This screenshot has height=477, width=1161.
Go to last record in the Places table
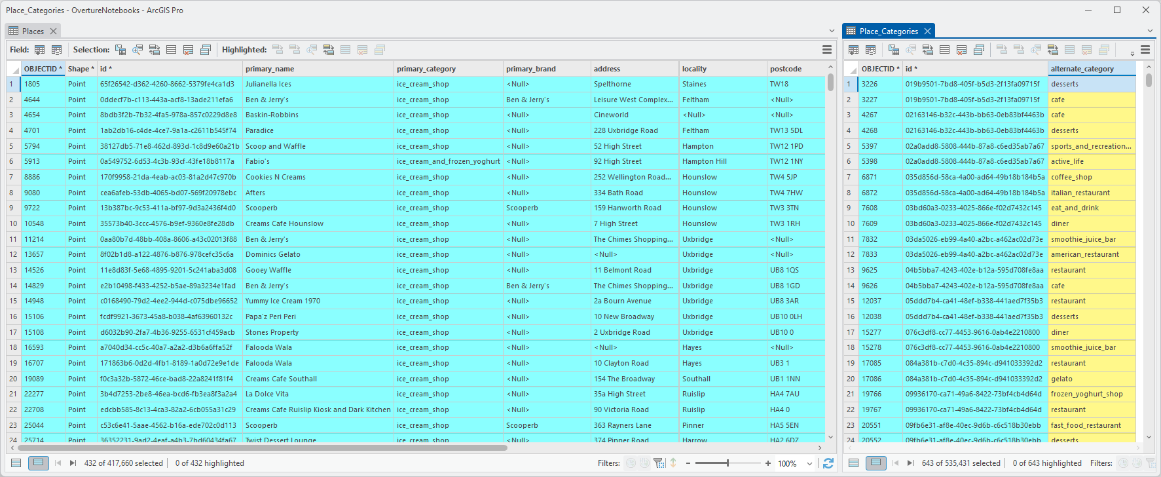73,463
